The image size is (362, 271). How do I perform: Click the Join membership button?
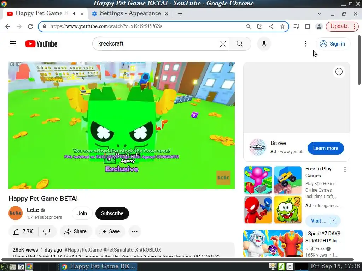tap(82, 213)
